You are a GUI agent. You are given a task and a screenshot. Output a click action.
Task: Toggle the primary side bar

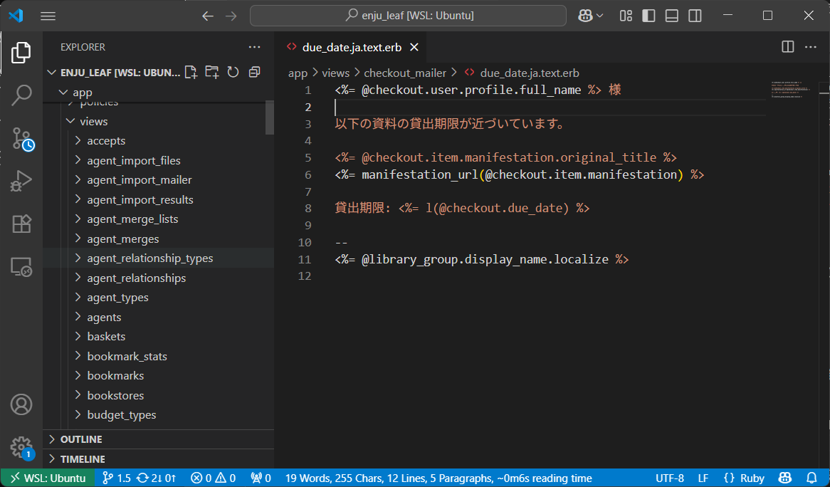pyautogui.click(x=648, y=16)
